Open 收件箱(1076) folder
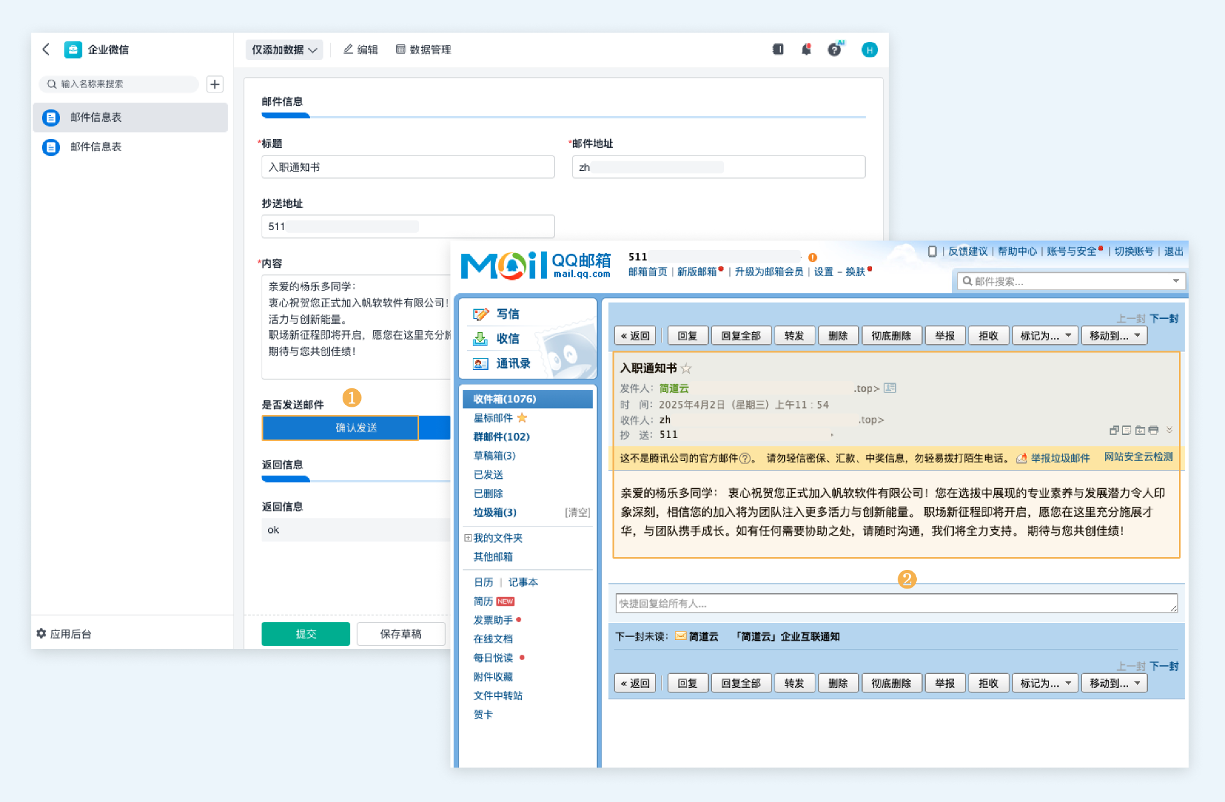The width and height of the screenshot is (1225, 802). (505, 399)
